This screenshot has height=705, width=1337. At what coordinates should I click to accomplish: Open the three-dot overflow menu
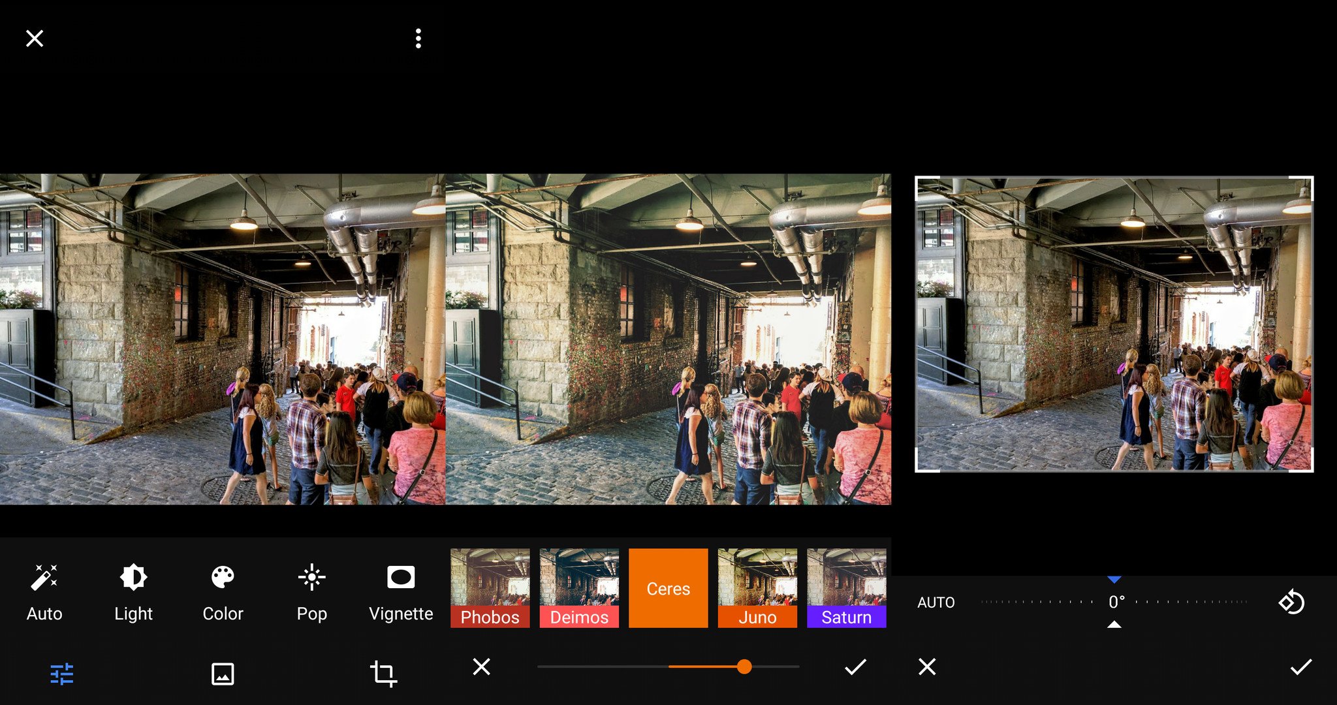(418, 39)
